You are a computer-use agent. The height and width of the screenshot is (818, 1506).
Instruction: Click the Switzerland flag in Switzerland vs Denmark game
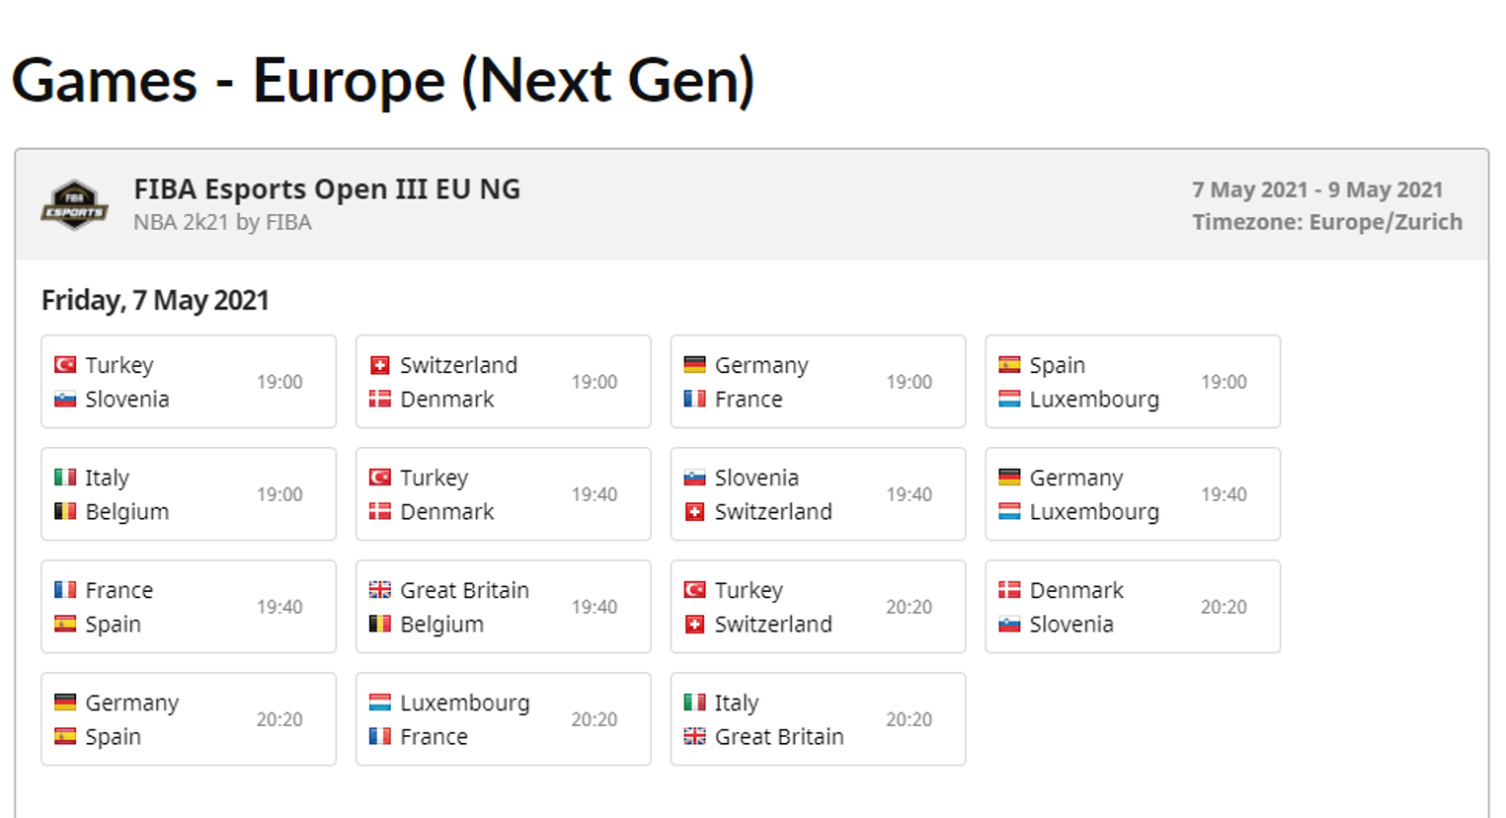coord(379,365)
